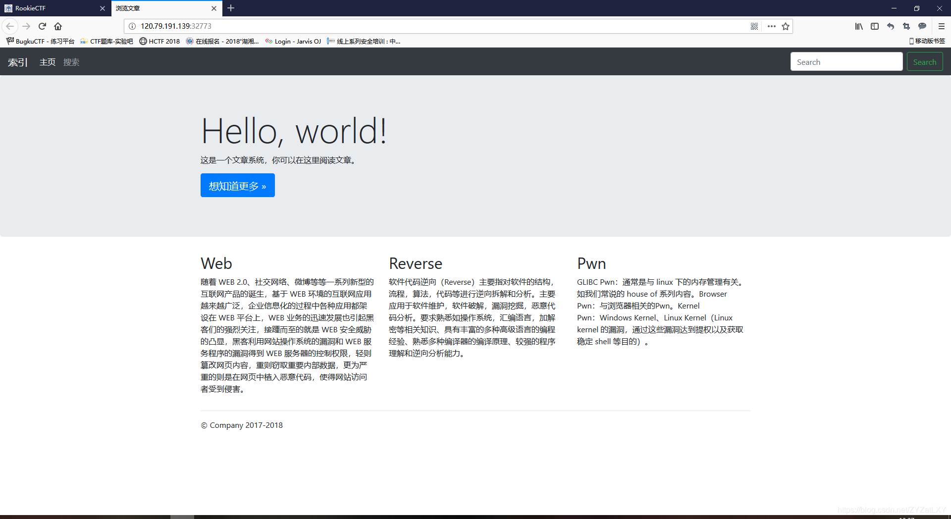Open 搜索 in the navbar

[x=71, y=62]
